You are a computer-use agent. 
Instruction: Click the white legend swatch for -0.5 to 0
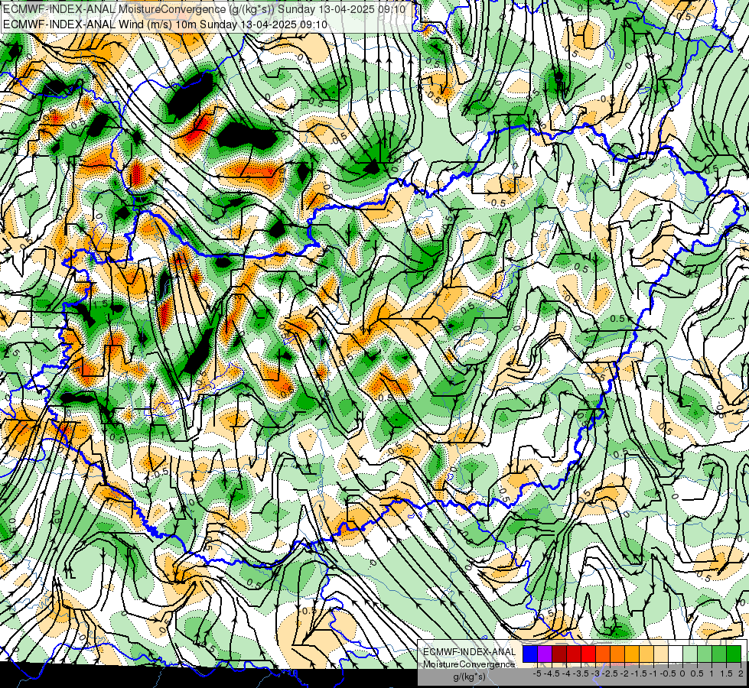click(x=676, y=654)
